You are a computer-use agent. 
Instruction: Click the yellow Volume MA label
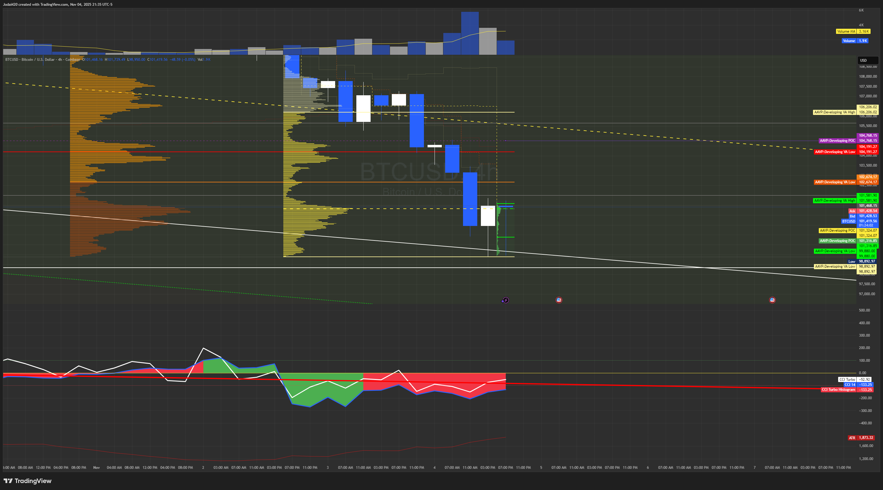click(x=846, y=31)
